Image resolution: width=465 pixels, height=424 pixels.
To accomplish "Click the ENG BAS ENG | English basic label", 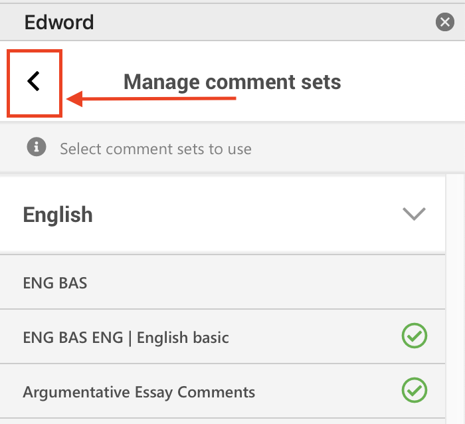I will pyautogui.click(x=126, y=337).
